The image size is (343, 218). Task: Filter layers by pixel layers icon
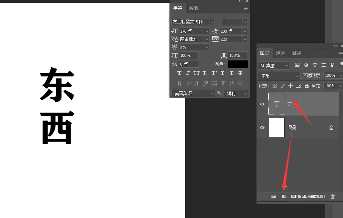[x=297, y=65]
